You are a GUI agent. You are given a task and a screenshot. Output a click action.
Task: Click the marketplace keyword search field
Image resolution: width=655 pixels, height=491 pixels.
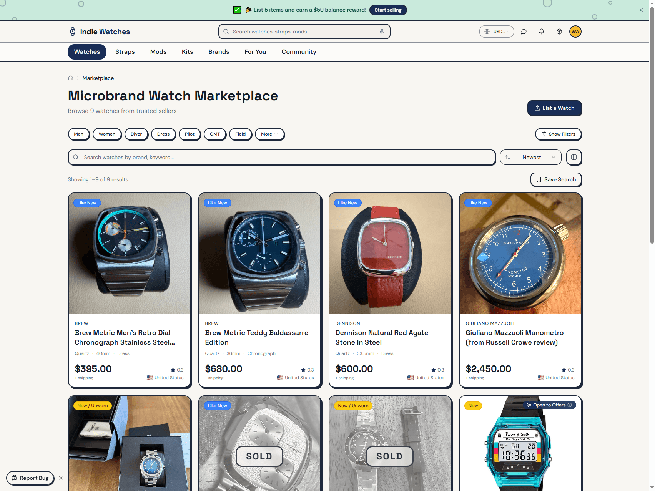[x=281, y=157]
